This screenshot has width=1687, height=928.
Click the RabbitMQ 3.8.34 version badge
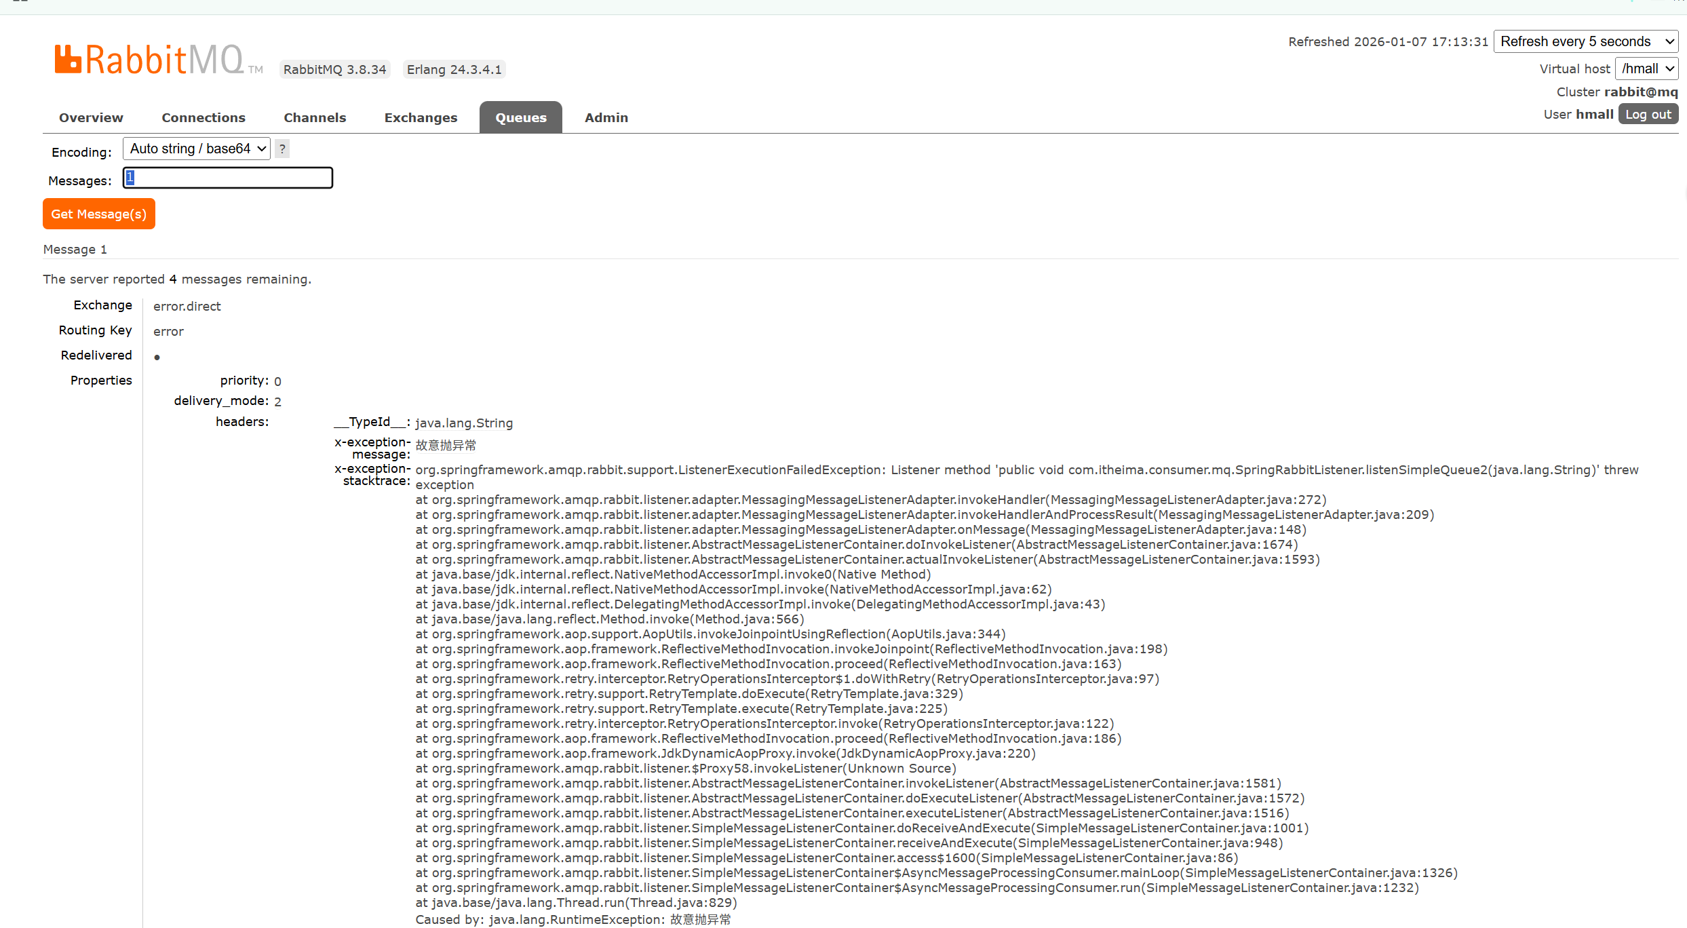(x=334, y=69)
